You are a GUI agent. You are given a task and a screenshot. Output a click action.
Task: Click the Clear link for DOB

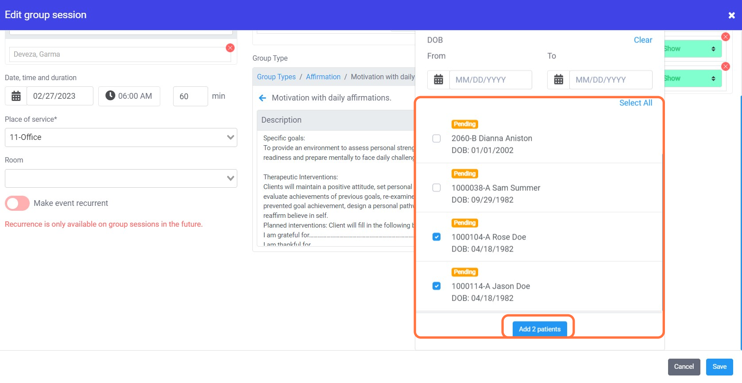643,40
